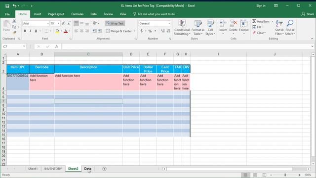Open the Page Layout tab
The height and width of the screenshot is (178, 316).
click(x=56, y=14)
